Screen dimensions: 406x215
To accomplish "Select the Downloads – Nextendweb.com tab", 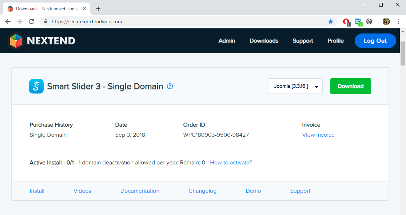I will [47, 9].
